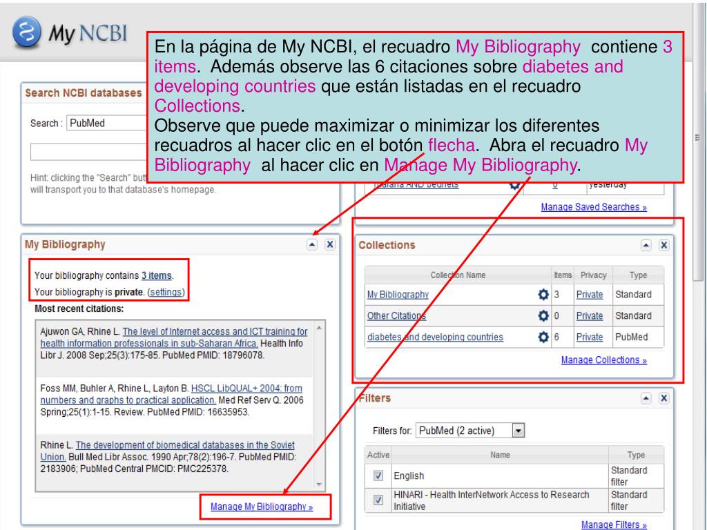Open gear settings for My Bibliography collection

click(543, 294)
